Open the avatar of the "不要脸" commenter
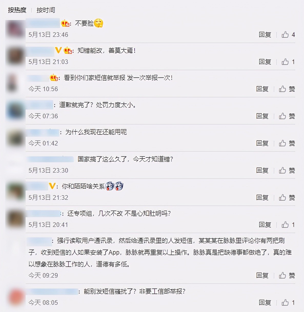 point(15,29)
